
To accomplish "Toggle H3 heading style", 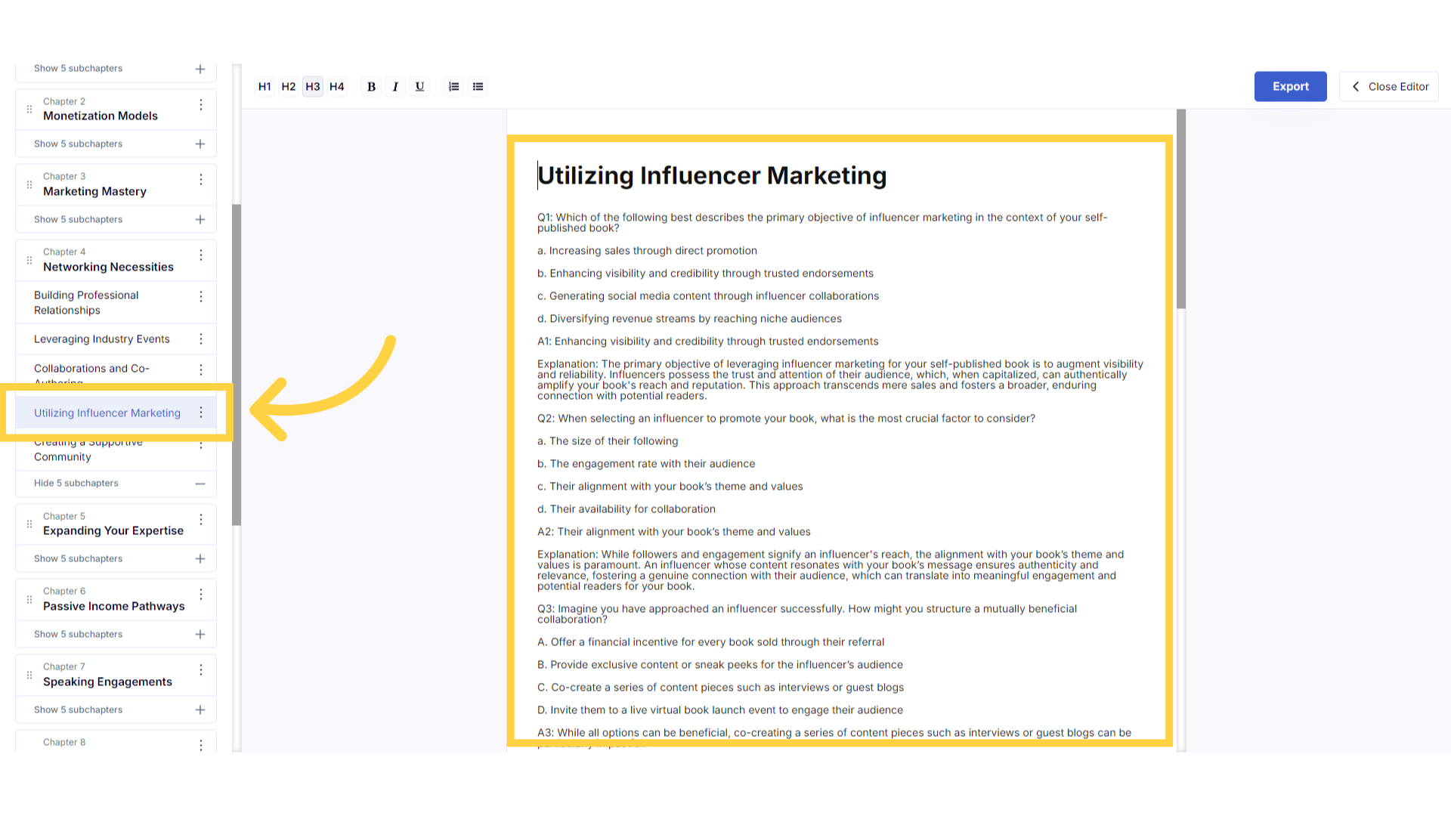I will [x=313, y=86].
